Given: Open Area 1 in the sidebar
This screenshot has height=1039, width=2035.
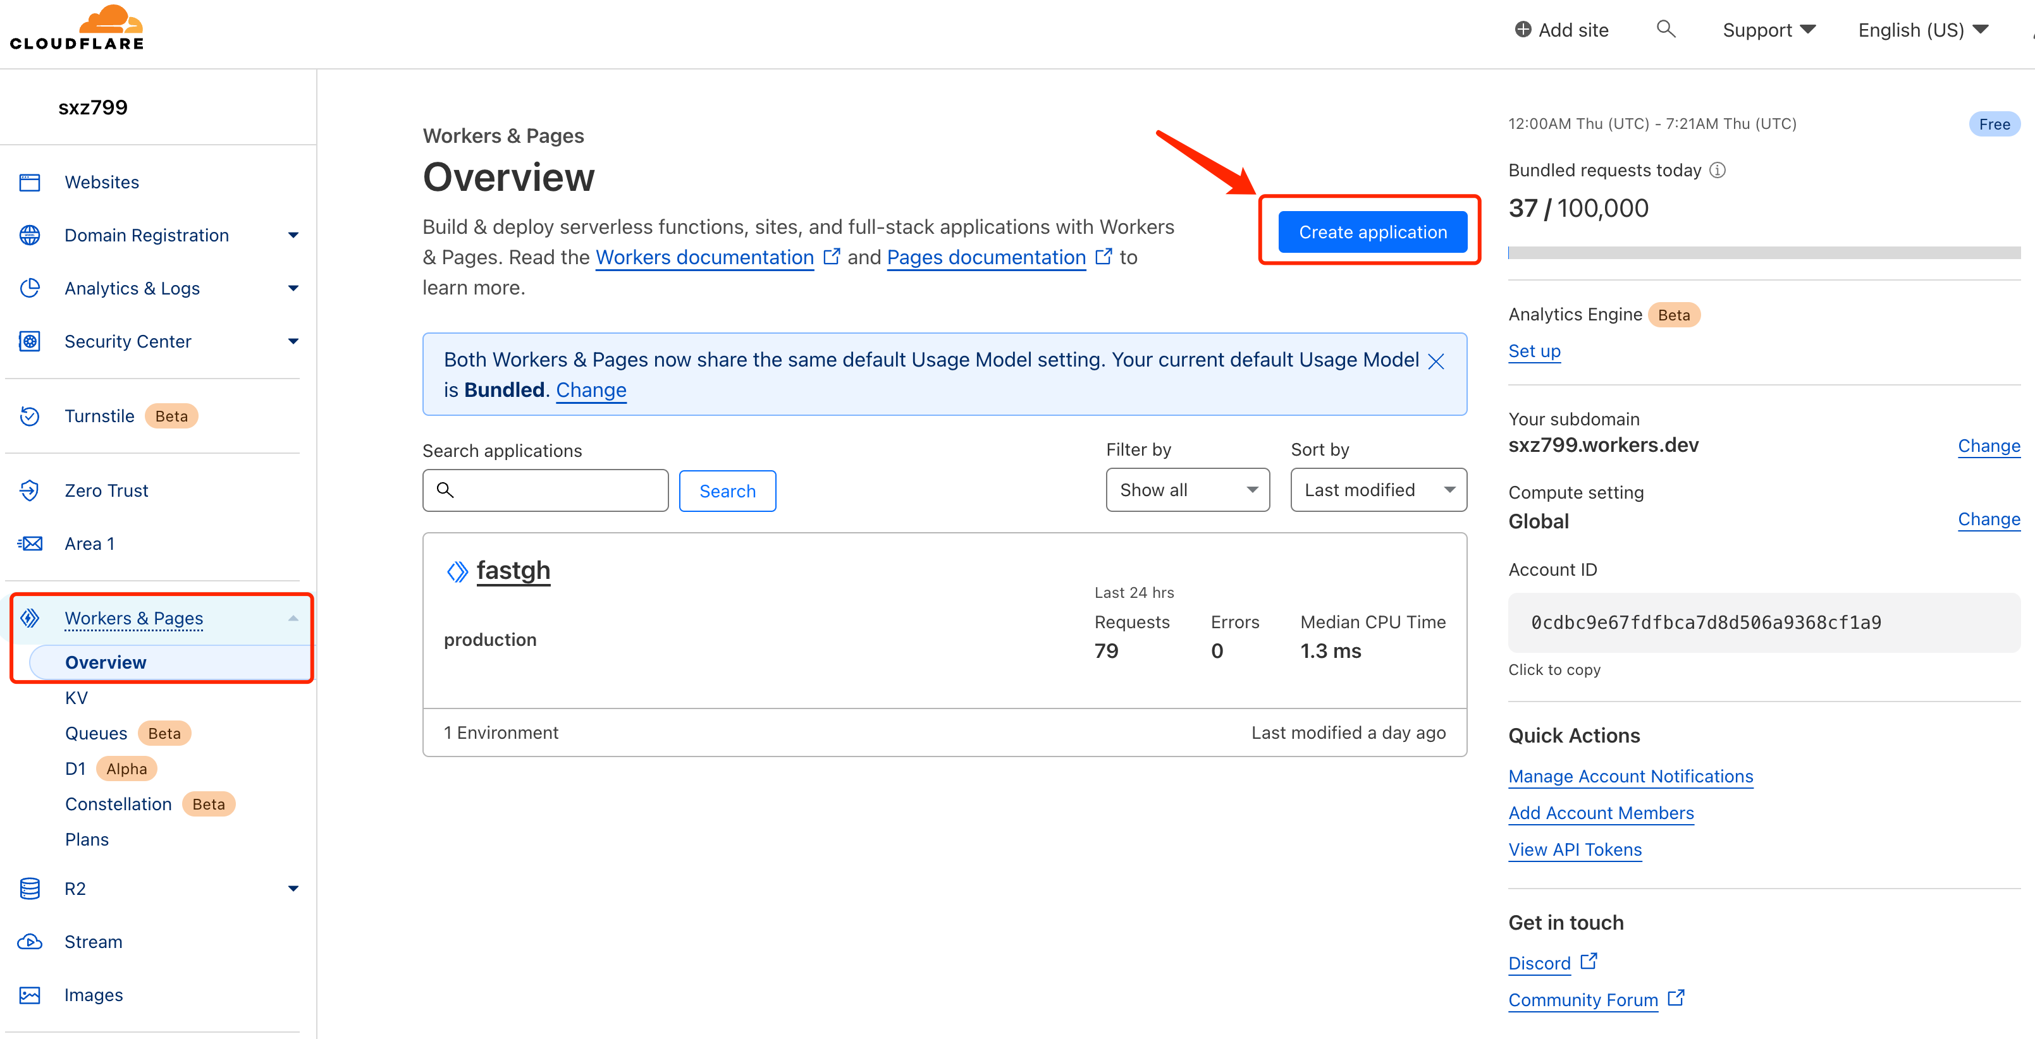Looking at the screenshot, I should [89, 543].
